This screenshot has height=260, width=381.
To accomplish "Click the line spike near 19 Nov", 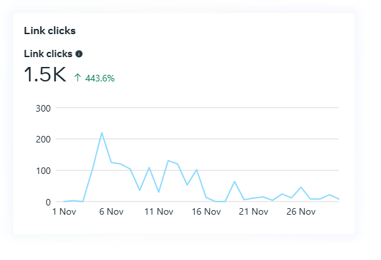I will [234, 181].
